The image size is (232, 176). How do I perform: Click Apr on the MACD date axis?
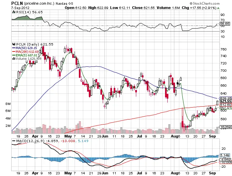pyautogui.click(x=35, y=173)
